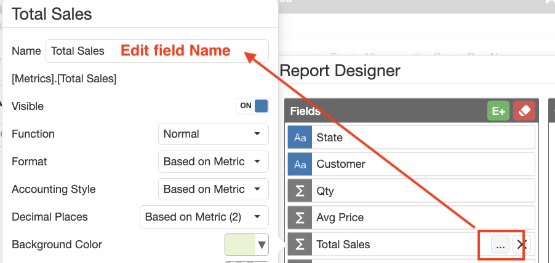Select the Avg Price field row
555x263 pixels.
(411, 218)
